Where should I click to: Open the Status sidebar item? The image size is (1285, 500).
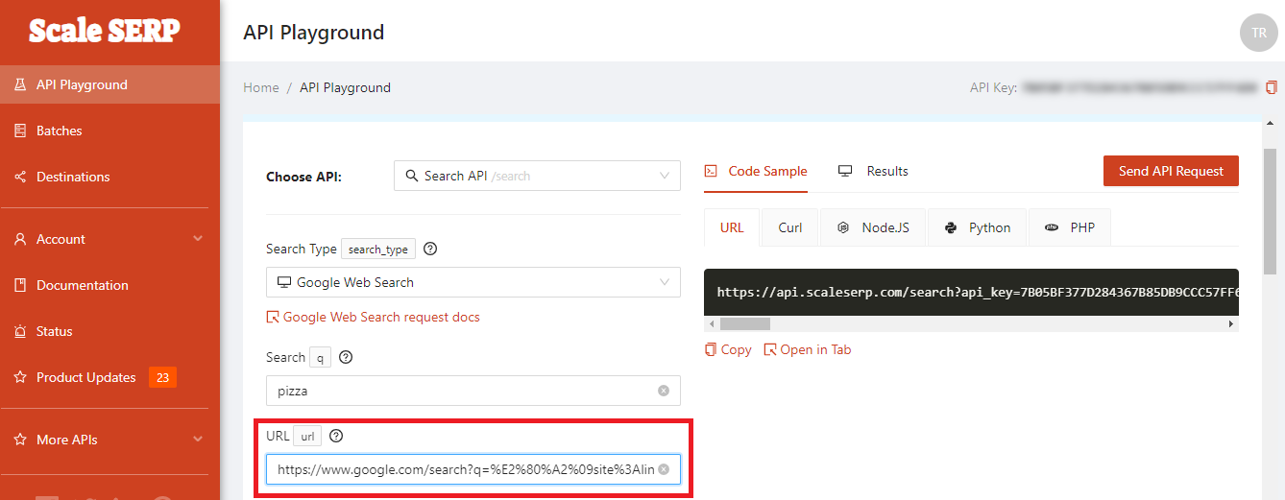[109, 331]
